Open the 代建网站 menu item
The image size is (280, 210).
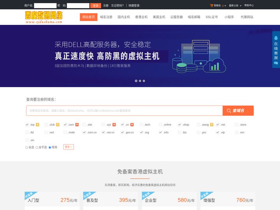[247, 17]
